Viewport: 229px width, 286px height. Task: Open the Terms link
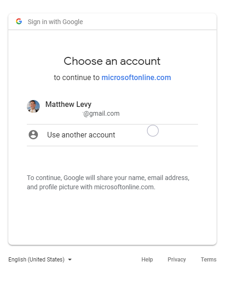tap(209, 259)
